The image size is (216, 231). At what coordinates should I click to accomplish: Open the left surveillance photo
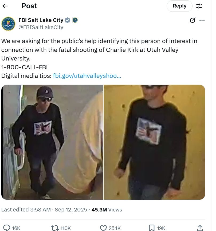point(52,142)
